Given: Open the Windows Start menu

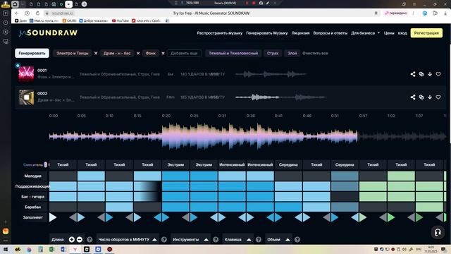Looking at the screenshot, I should click(x=6, y=249).
